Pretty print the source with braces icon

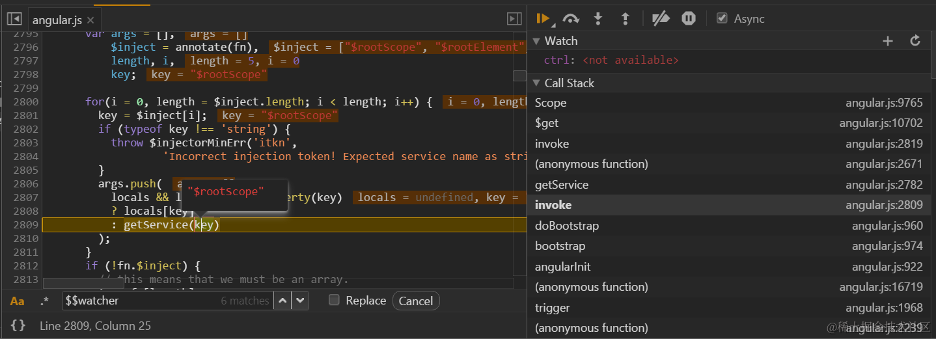[18, 325]
